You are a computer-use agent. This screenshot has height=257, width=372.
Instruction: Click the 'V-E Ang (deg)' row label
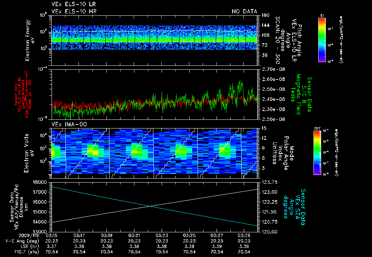tap(22, 241)
